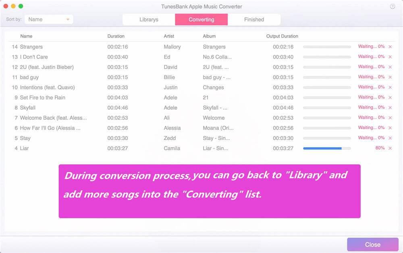The image size is (403, 253).
Task: Click artist 'Zedd'
Action: 170,138
